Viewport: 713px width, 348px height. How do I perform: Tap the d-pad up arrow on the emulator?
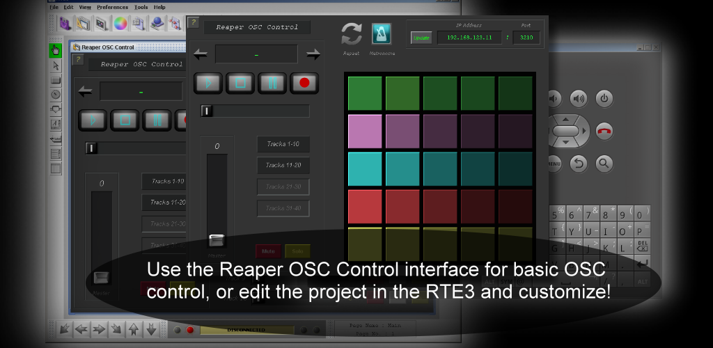click(565, 120)
